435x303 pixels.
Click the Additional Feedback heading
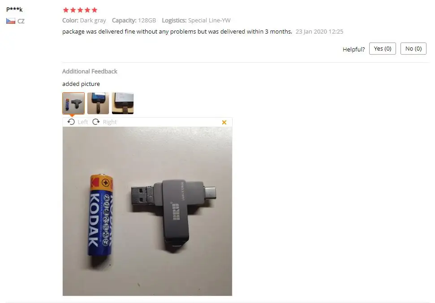(x=90, y=71)
